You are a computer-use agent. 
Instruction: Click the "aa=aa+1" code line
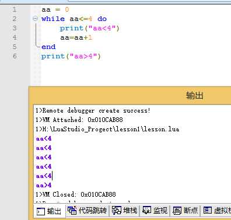76,37
